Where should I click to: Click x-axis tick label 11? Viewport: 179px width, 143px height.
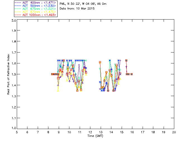pyautogui.click(x=80, y=132)
